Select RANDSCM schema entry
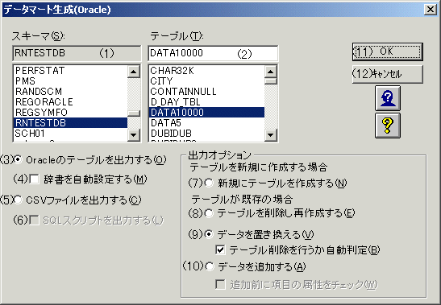This screenshot has width=441, height=305. [x=70, y=91]
